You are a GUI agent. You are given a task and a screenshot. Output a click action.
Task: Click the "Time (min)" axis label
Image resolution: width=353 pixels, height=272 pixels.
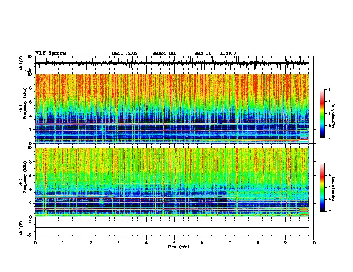(178, 247)
